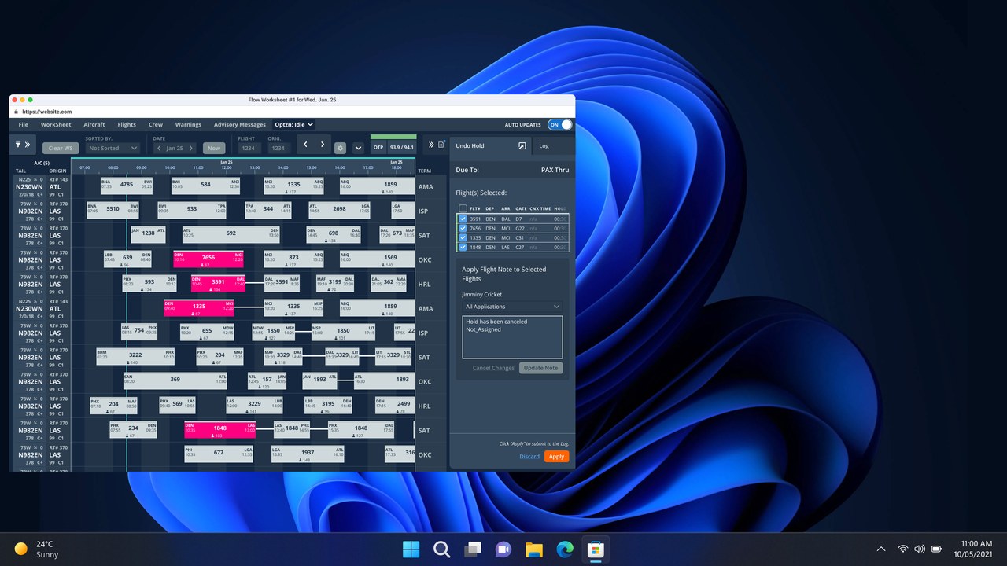
Task: Open the notes document icon
Action: [441, 145]
